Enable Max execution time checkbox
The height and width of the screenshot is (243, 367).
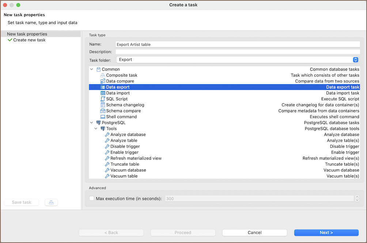pos(92,199)
